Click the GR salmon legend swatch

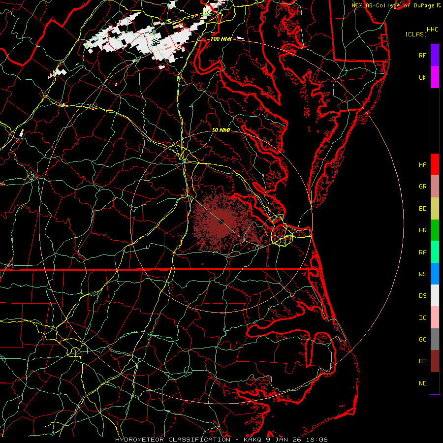(x=435, y=187)
